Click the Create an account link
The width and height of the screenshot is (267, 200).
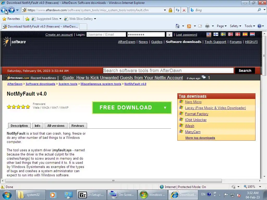[59, 35]
